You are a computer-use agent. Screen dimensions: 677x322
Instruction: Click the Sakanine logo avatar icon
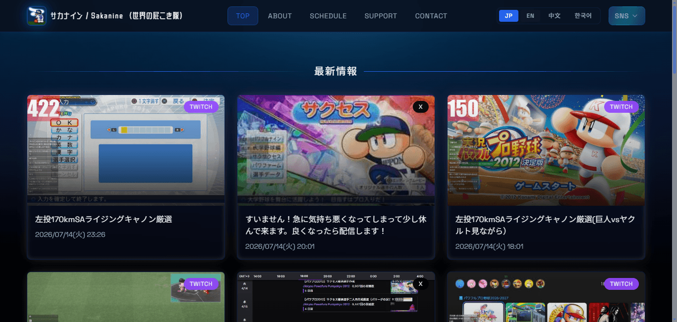37,15
